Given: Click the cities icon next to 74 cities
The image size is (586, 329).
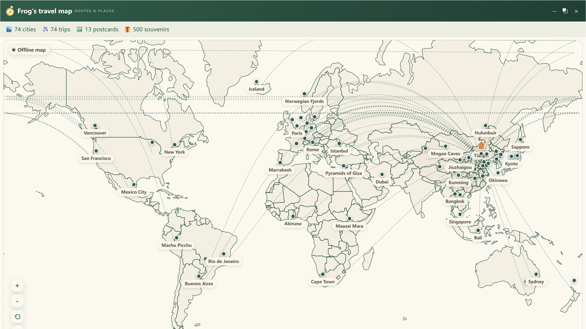Looking at the screenshot, I should click(9, 30).
